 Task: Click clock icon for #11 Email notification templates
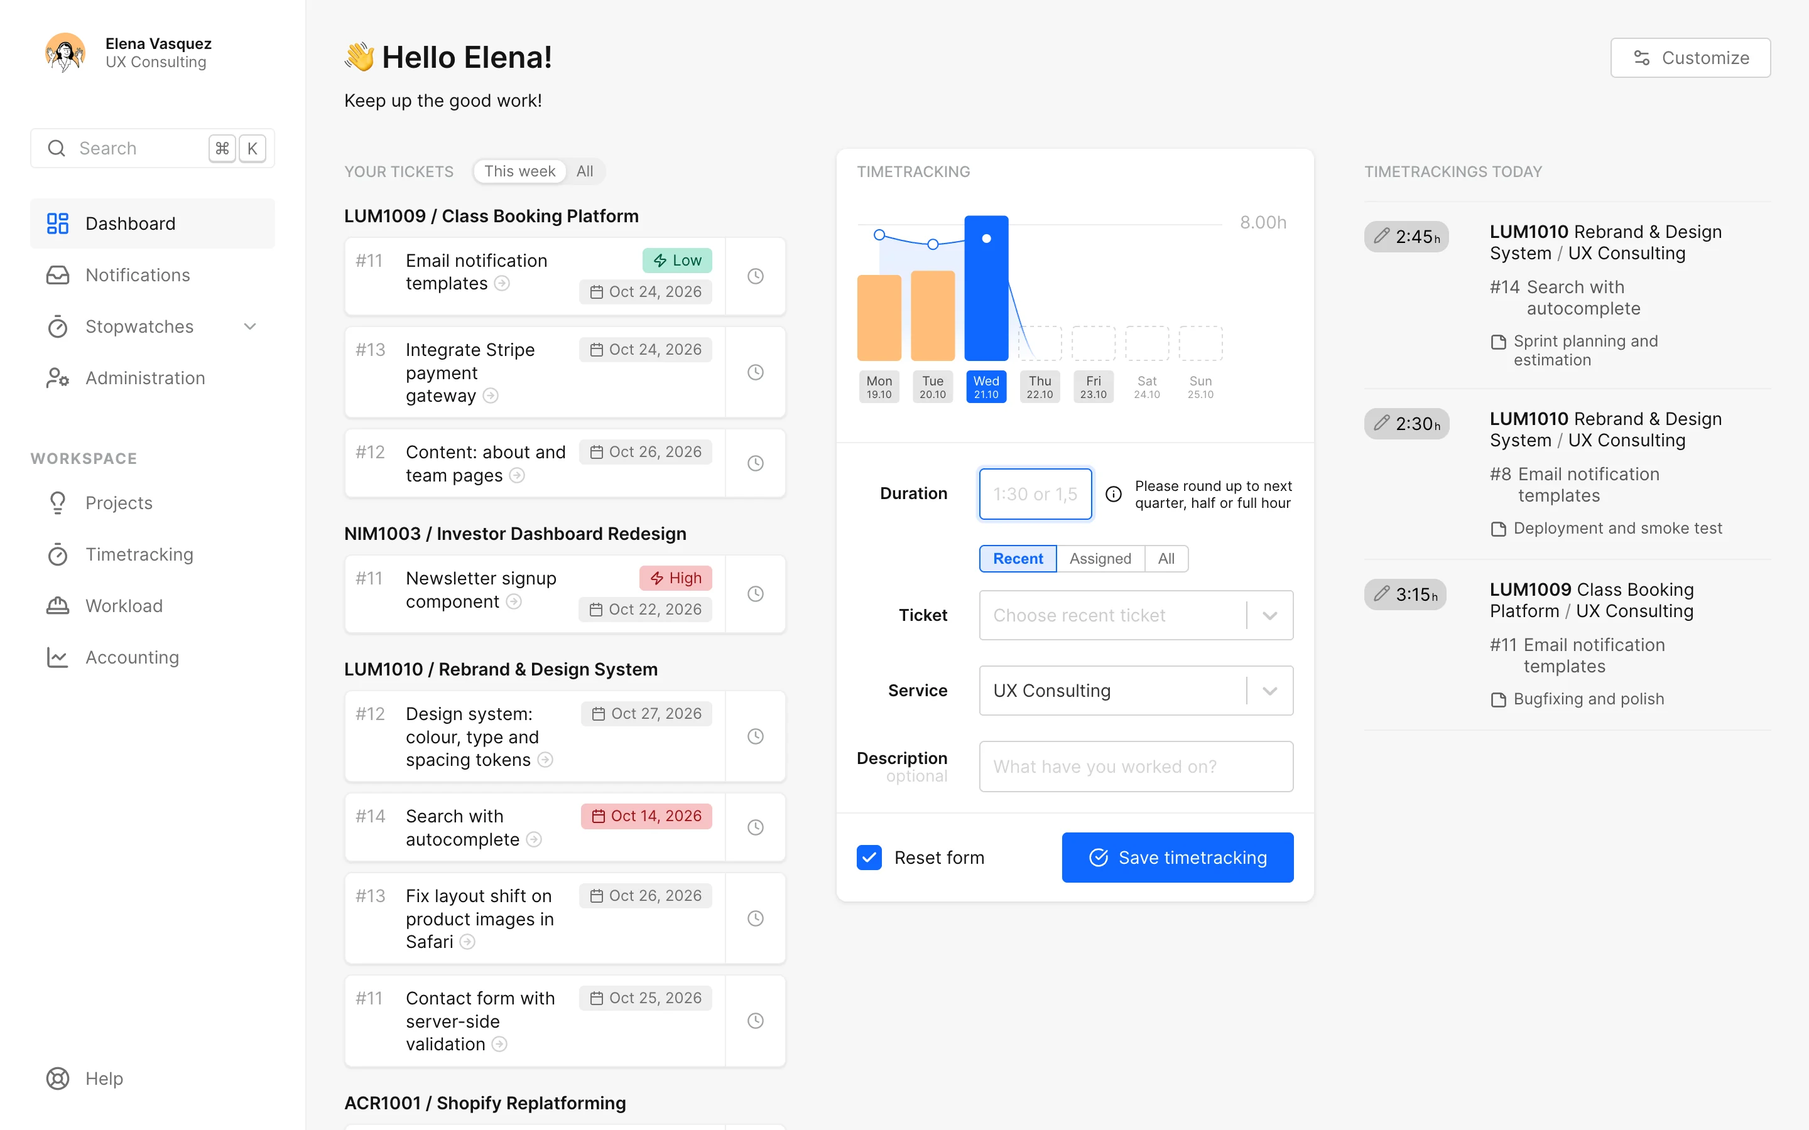[755, 276]
